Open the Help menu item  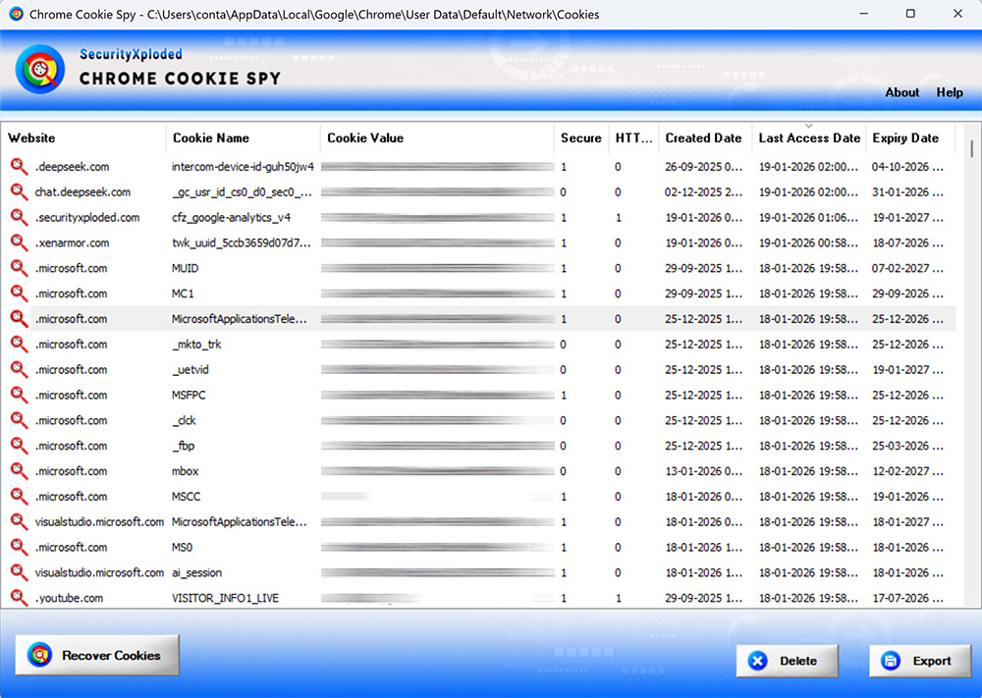pos(949,92)
